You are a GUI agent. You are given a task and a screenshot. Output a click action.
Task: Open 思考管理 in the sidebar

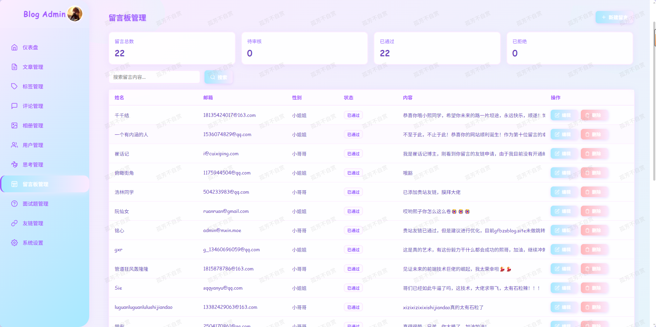pyautogui.click(x=33, y=165)
